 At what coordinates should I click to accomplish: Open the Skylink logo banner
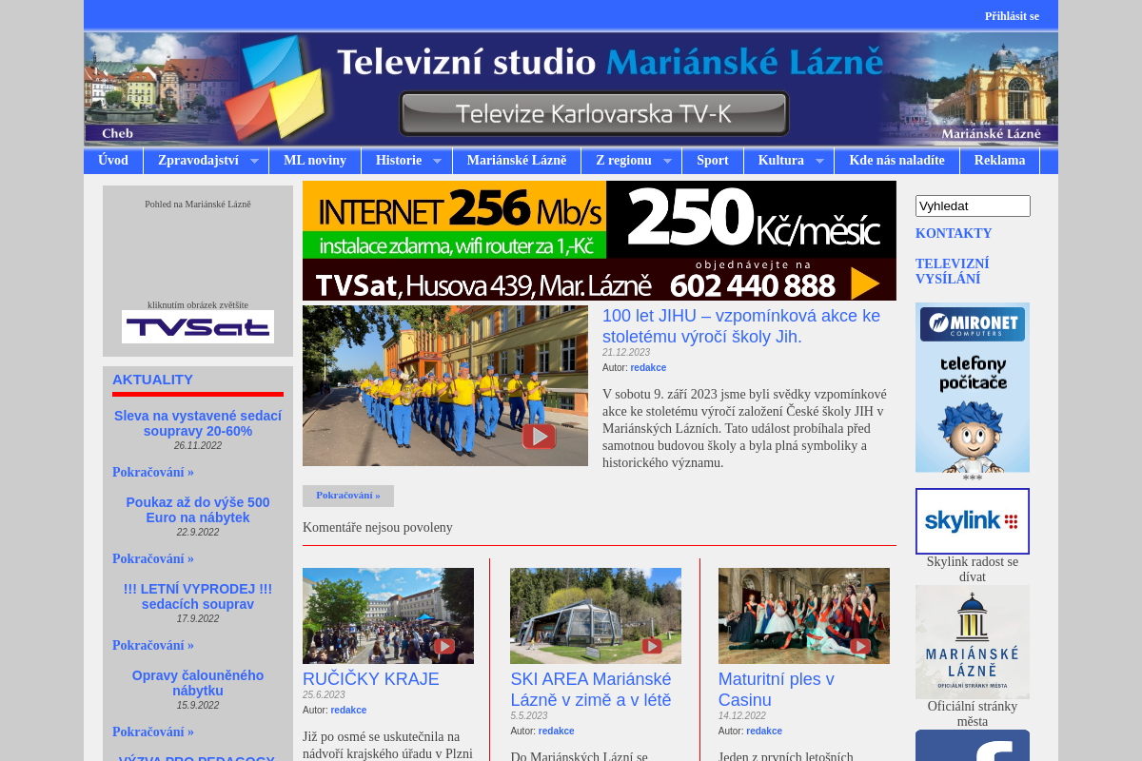tap(973, 521)
